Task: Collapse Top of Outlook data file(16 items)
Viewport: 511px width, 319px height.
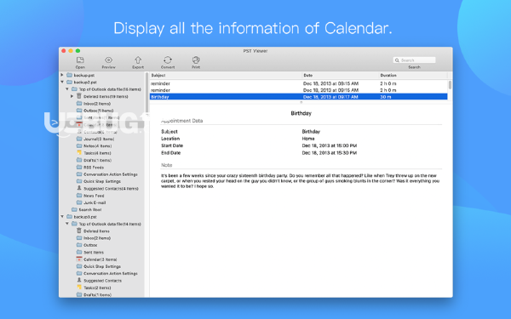Action: [x=67, y=89]
